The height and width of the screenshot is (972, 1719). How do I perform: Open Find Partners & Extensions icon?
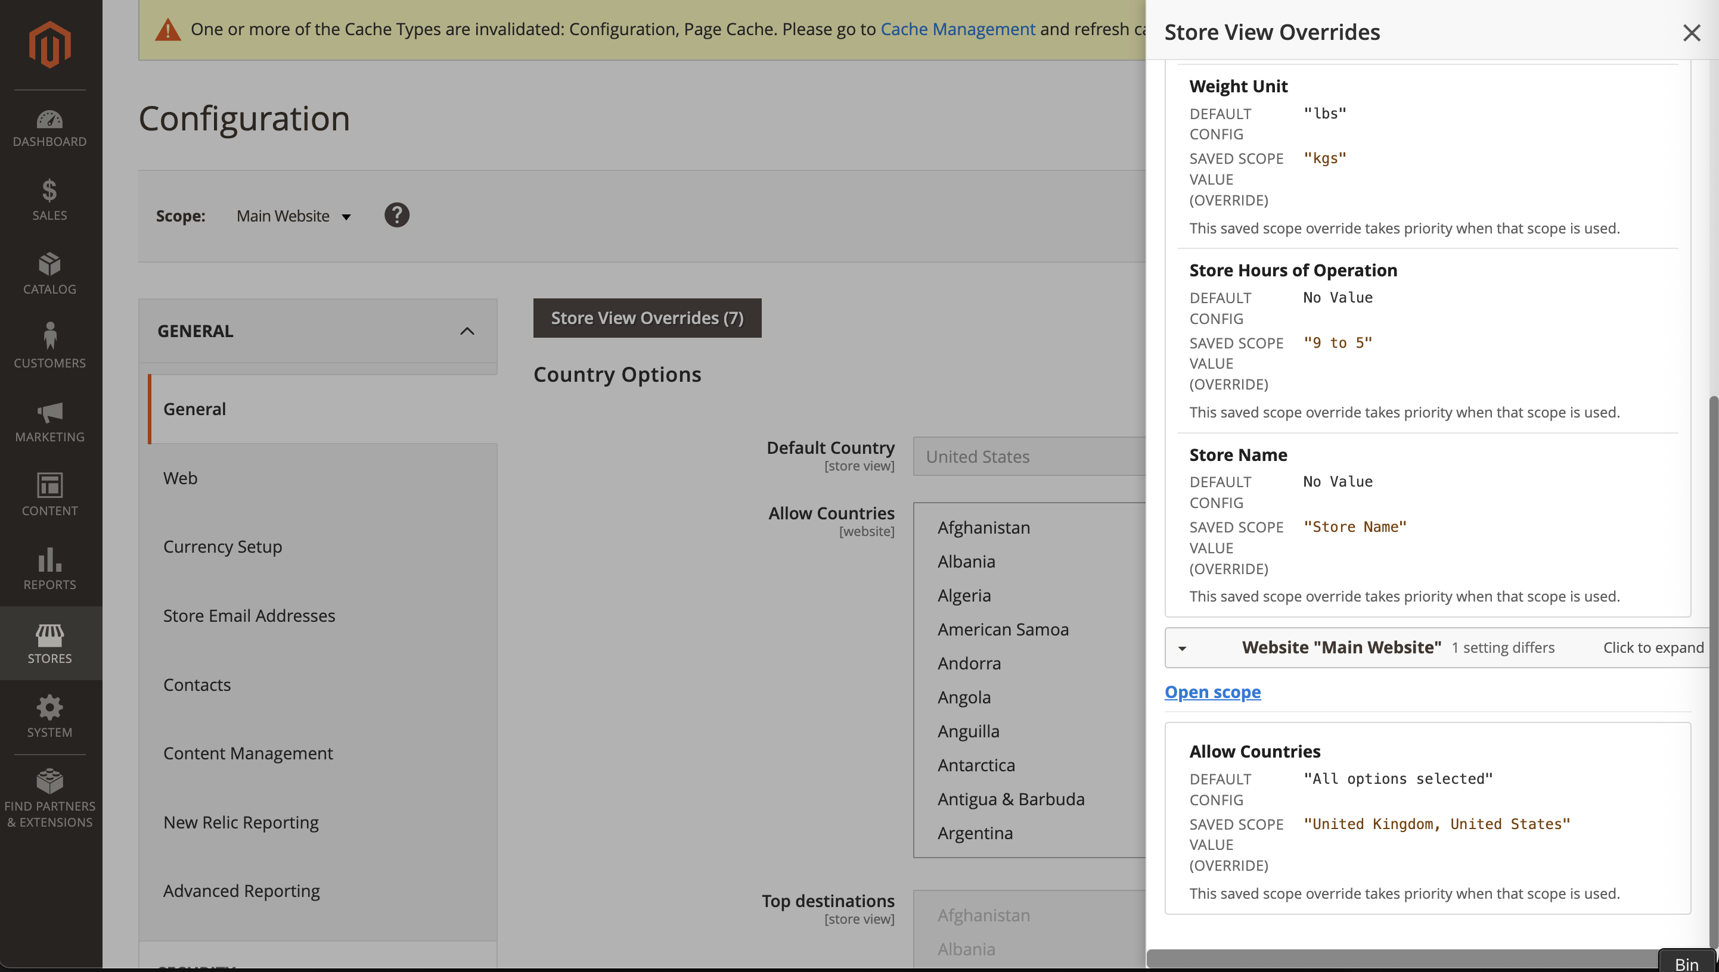(49, 781)
